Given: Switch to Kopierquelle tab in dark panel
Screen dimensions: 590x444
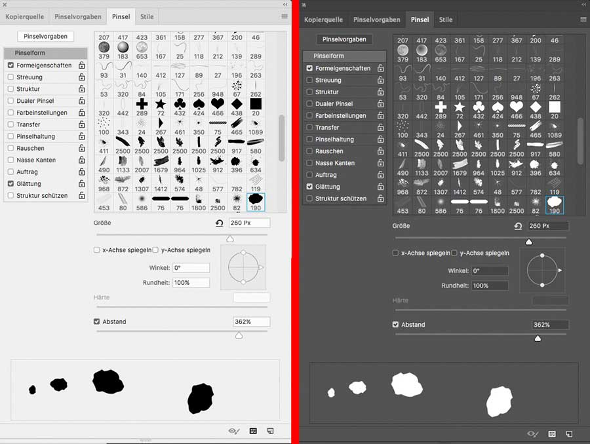Looking at the screenshot, I should 323,20.
